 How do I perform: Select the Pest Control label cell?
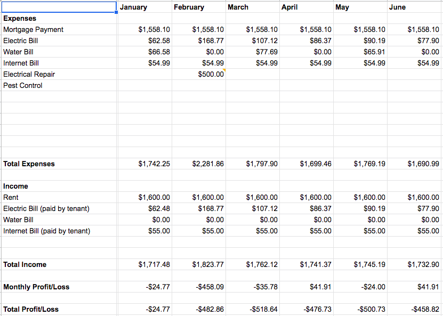[59, 85]
